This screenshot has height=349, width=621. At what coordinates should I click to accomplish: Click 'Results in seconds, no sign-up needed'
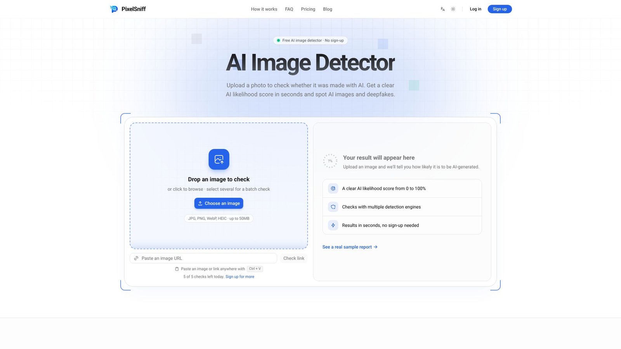click(380, 225)
